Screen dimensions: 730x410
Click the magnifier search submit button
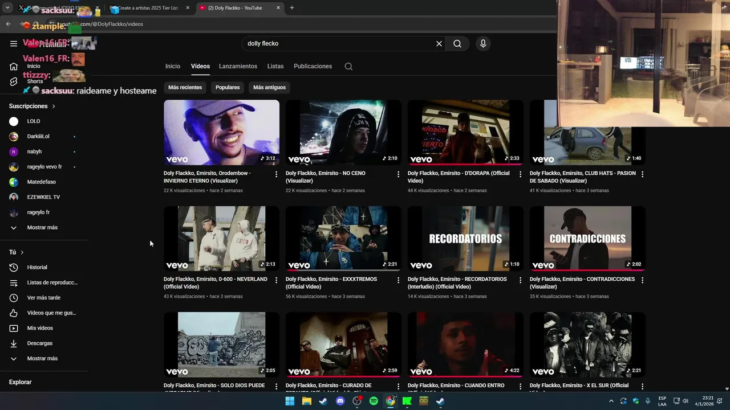point(457,43)
